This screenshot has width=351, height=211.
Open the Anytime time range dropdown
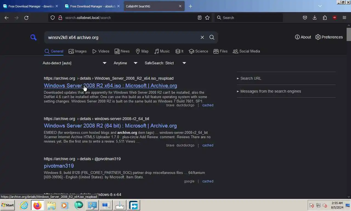126,63
